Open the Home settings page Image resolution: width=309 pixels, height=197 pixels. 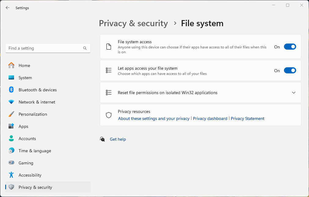pos(24,65)
